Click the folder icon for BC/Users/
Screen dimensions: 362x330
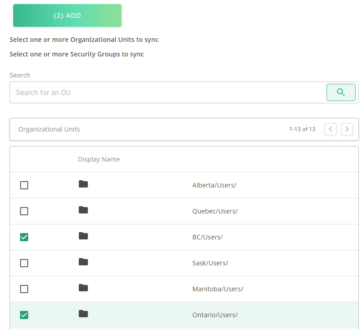click(x=83, y=236)
